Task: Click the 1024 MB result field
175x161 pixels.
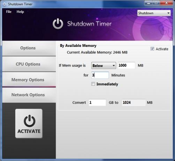Action: pos(134,103)
